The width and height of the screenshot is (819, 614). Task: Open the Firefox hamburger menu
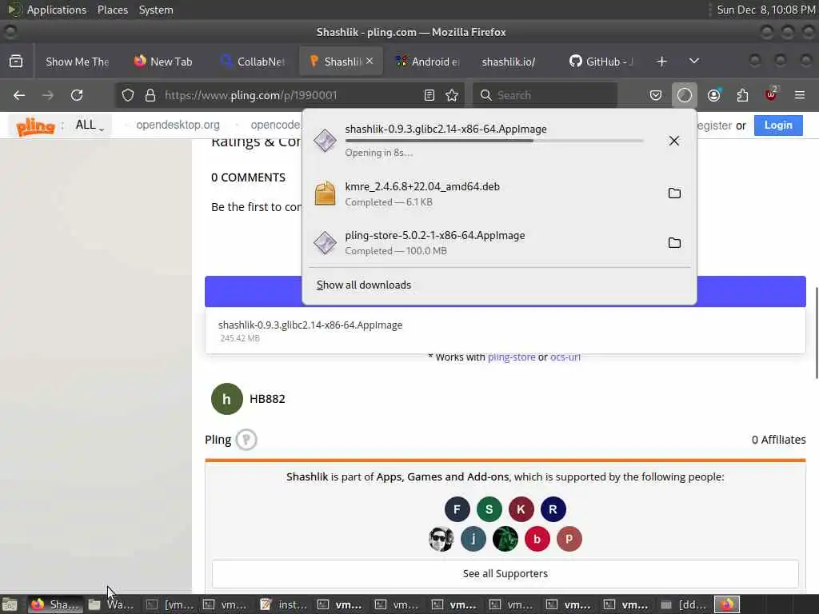point(800,95)
